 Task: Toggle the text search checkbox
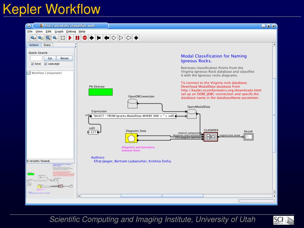pos(33,64)
